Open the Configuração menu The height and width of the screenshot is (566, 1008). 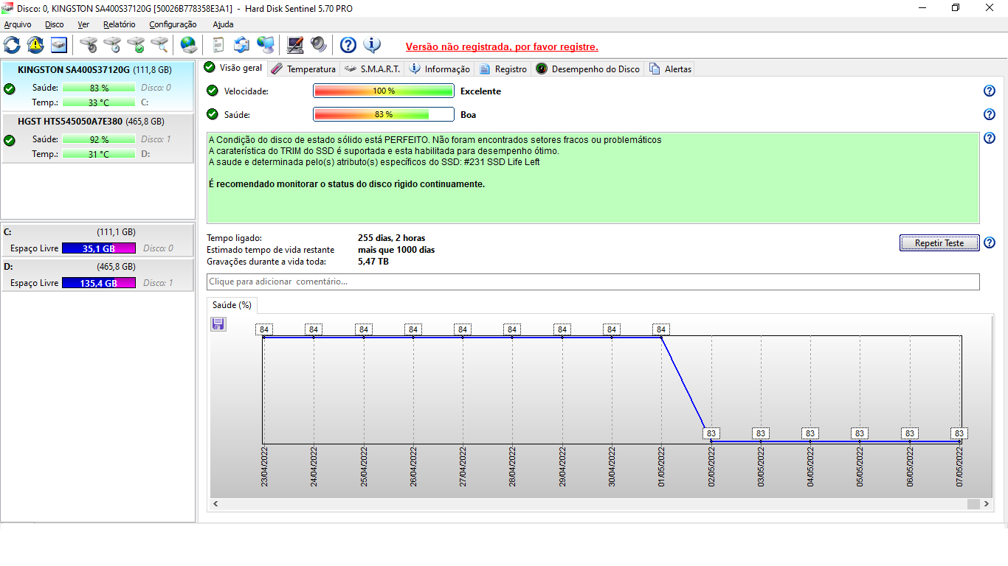tap(173, 24)
